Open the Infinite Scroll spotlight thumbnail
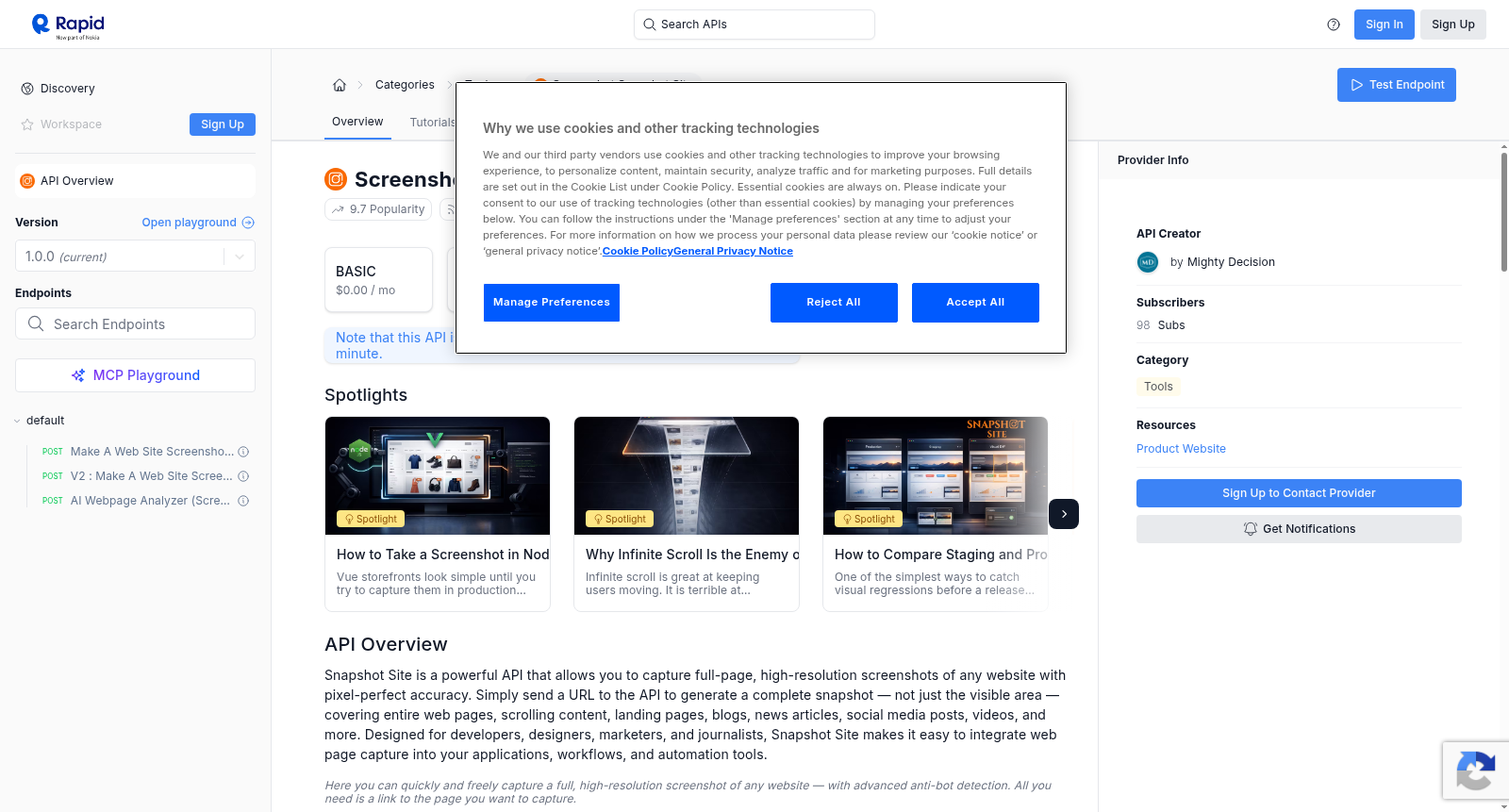Screen dimensions: 1509x812 pos(687,475)
